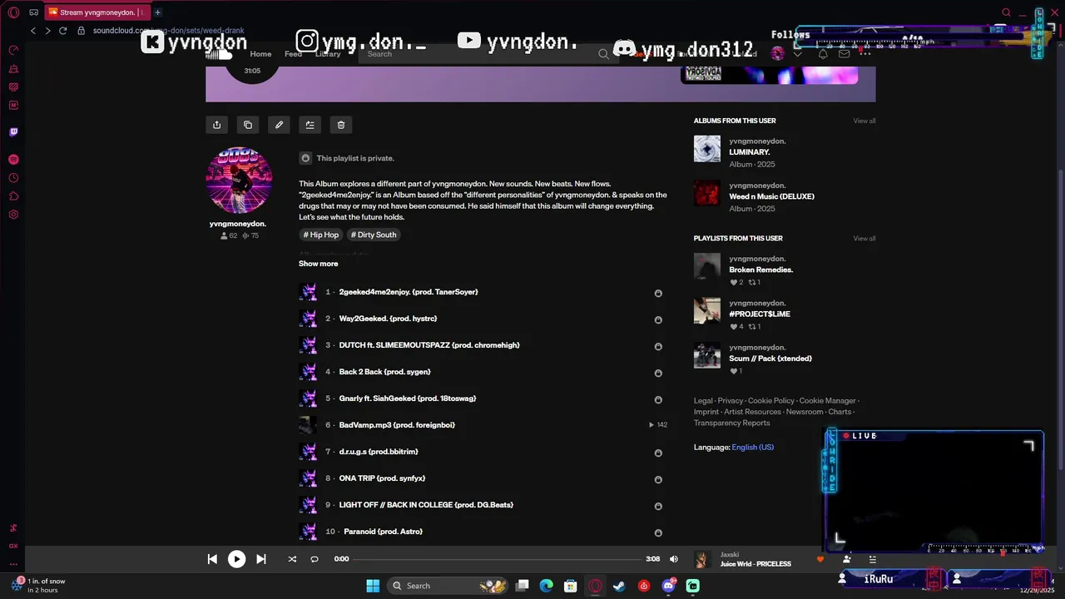Open the LUMINARY. album link
The image size is (1065, 599).
point(750,152)
